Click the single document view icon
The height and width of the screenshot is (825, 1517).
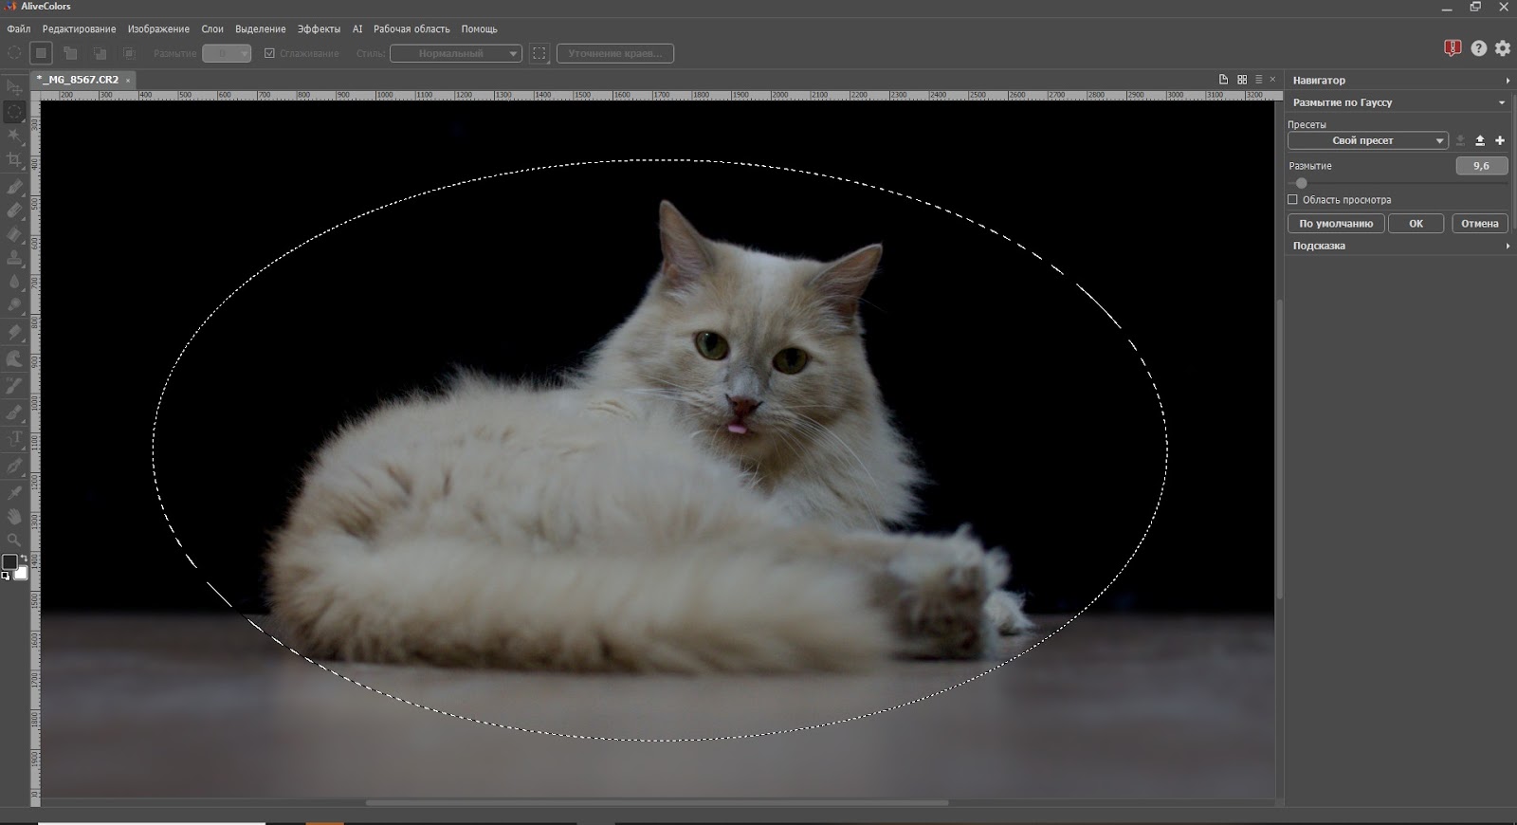tap(1223, 80)
